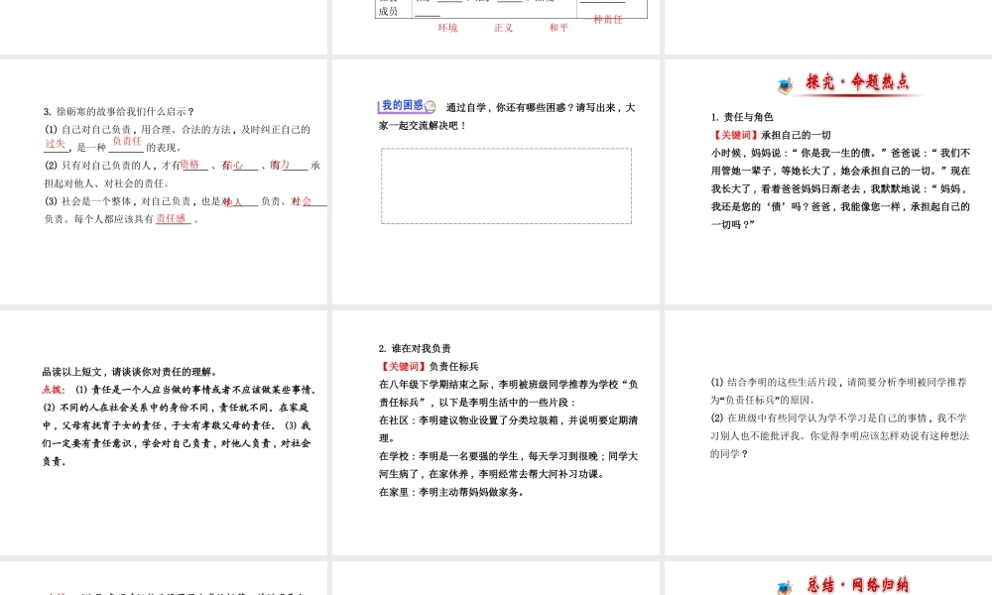
Task: Select the slide titled 徐砺寒的故事给我们什么启示
Action: [164, 181]
